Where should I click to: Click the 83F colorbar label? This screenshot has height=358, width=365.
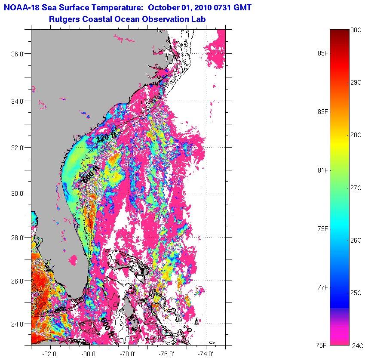(x=322, y=112)
